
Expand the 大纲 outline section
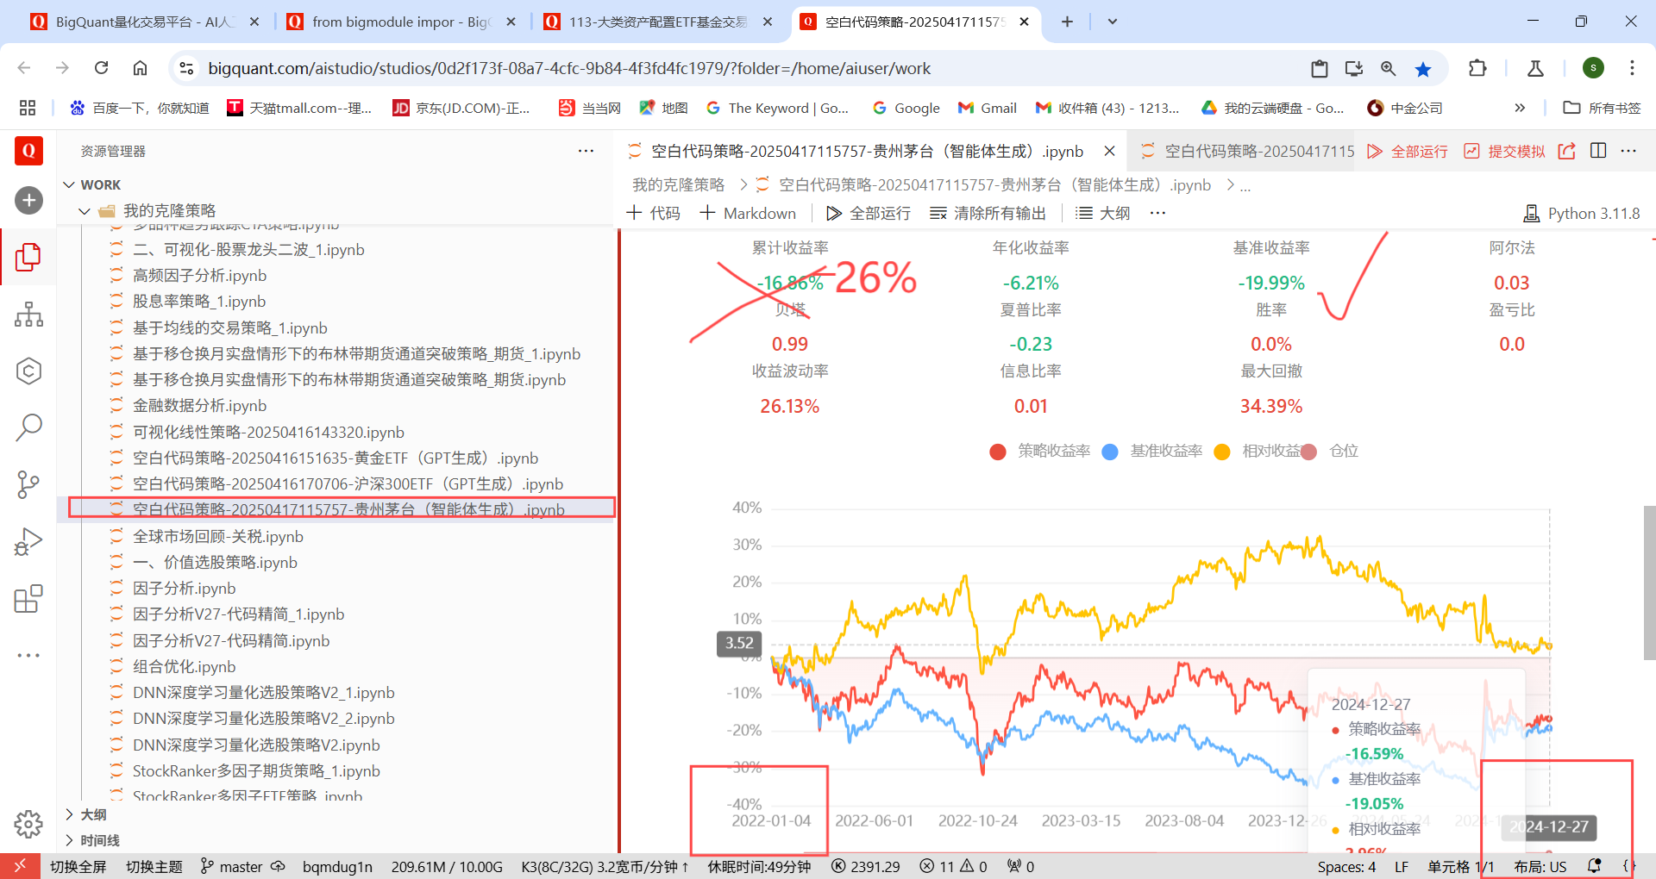coord(93,814)
